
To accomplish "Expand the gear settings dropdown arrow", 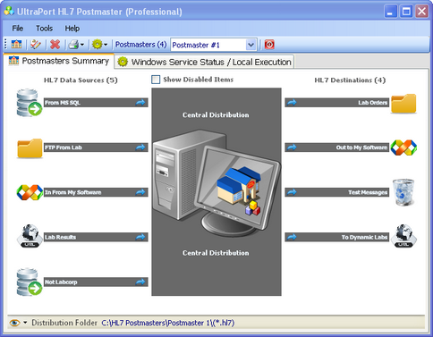I will coord(106,45).
